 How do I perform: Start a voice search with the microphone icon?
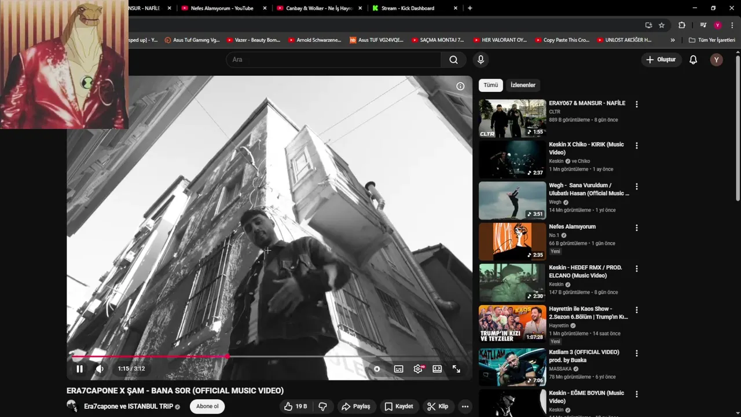pos(480,60)
